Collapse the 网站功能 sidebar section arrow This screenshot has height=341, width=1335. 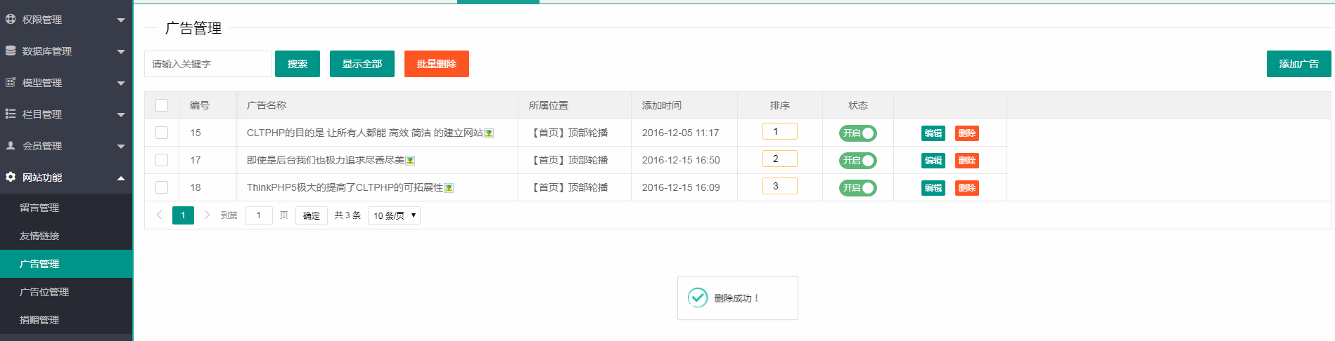tap(121, 178)
